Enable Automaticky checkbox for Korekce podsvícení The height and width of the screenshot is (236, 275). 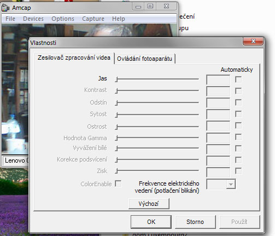[x=238, y=160]
